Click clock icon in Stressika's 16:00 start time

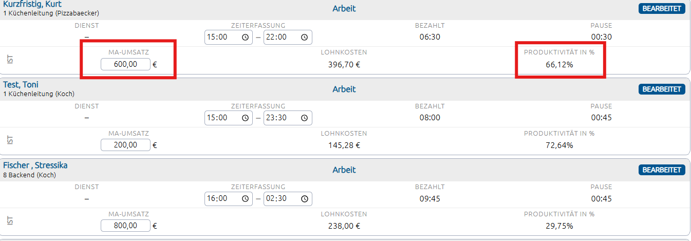[245, 198]
